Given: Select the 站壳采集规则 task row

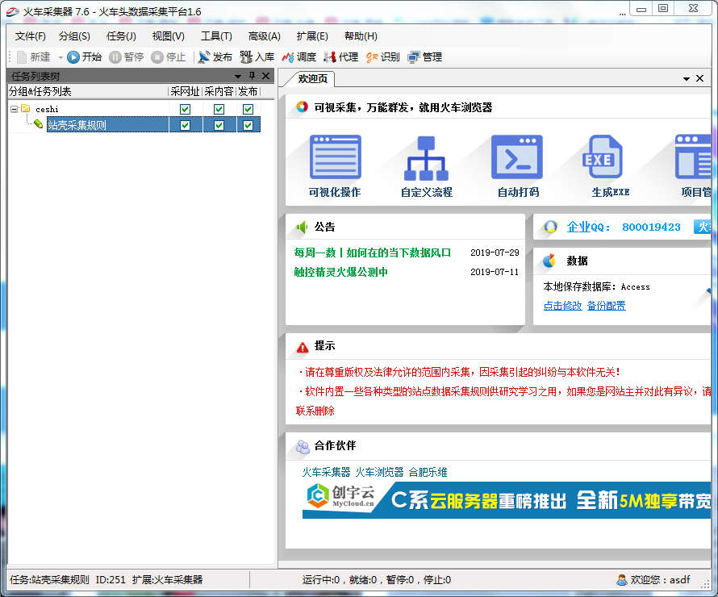Looking at the screenshot, I should point(107,125).
